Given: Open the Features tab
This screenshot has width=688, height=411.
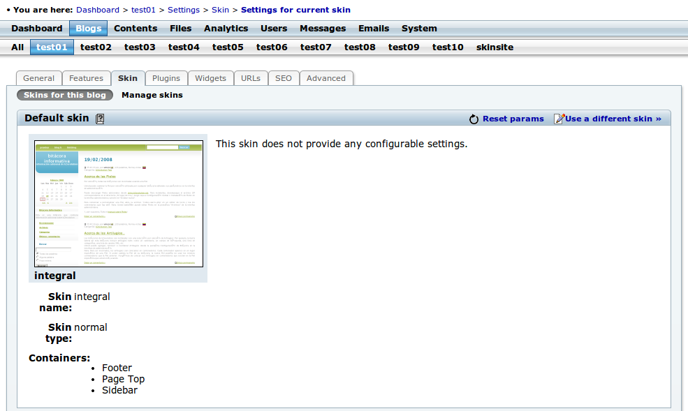Looking at the screenshot, I should coord(87,78).
